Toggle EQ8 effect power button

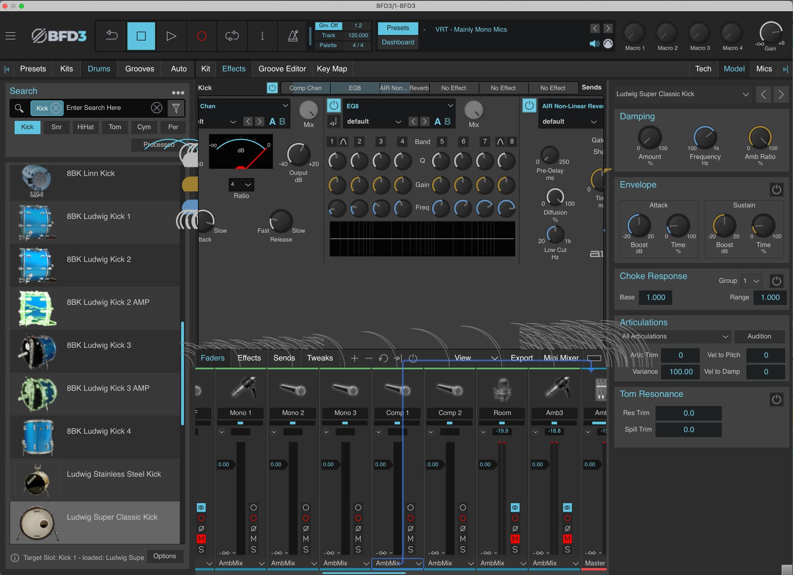click(334, 106)
